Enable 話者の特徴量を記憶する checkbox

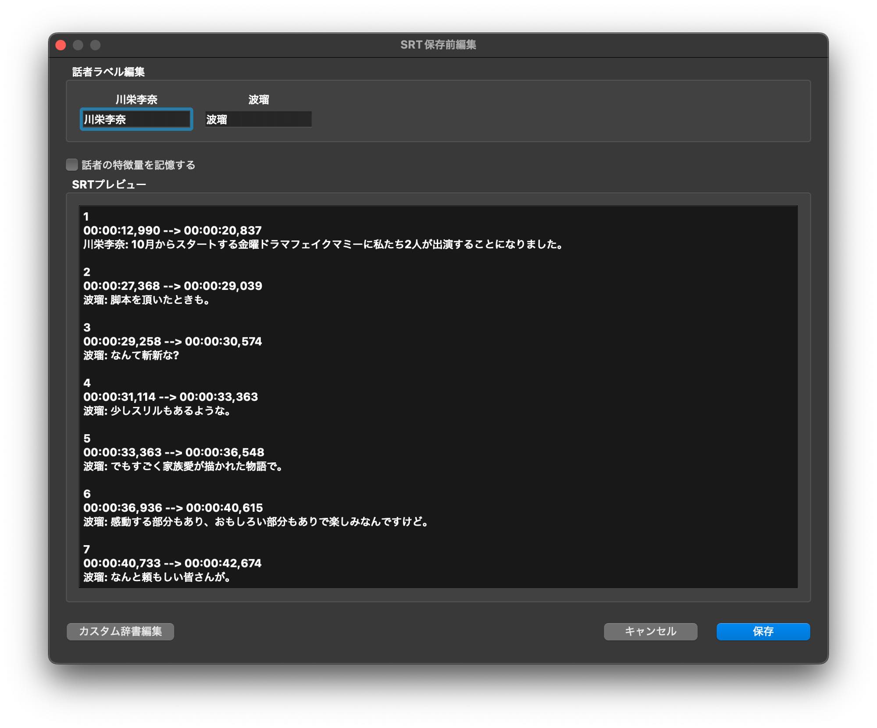tap(72, 165)
